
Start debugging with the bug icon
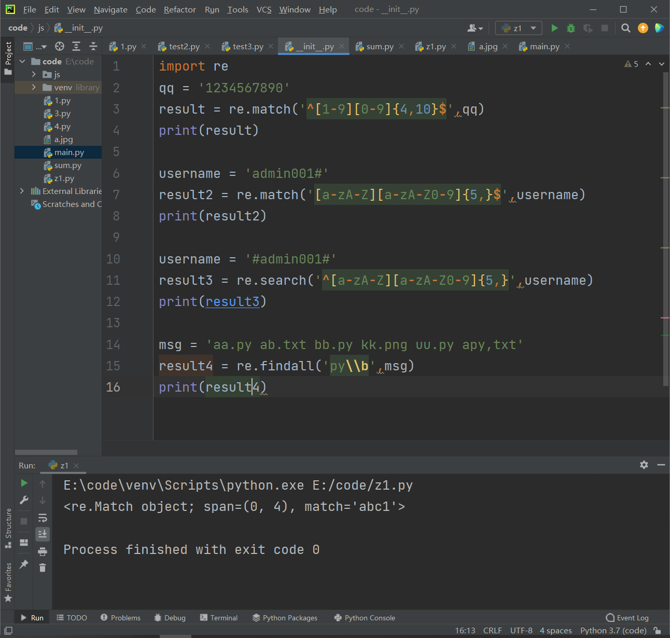(x=571, y=28)
